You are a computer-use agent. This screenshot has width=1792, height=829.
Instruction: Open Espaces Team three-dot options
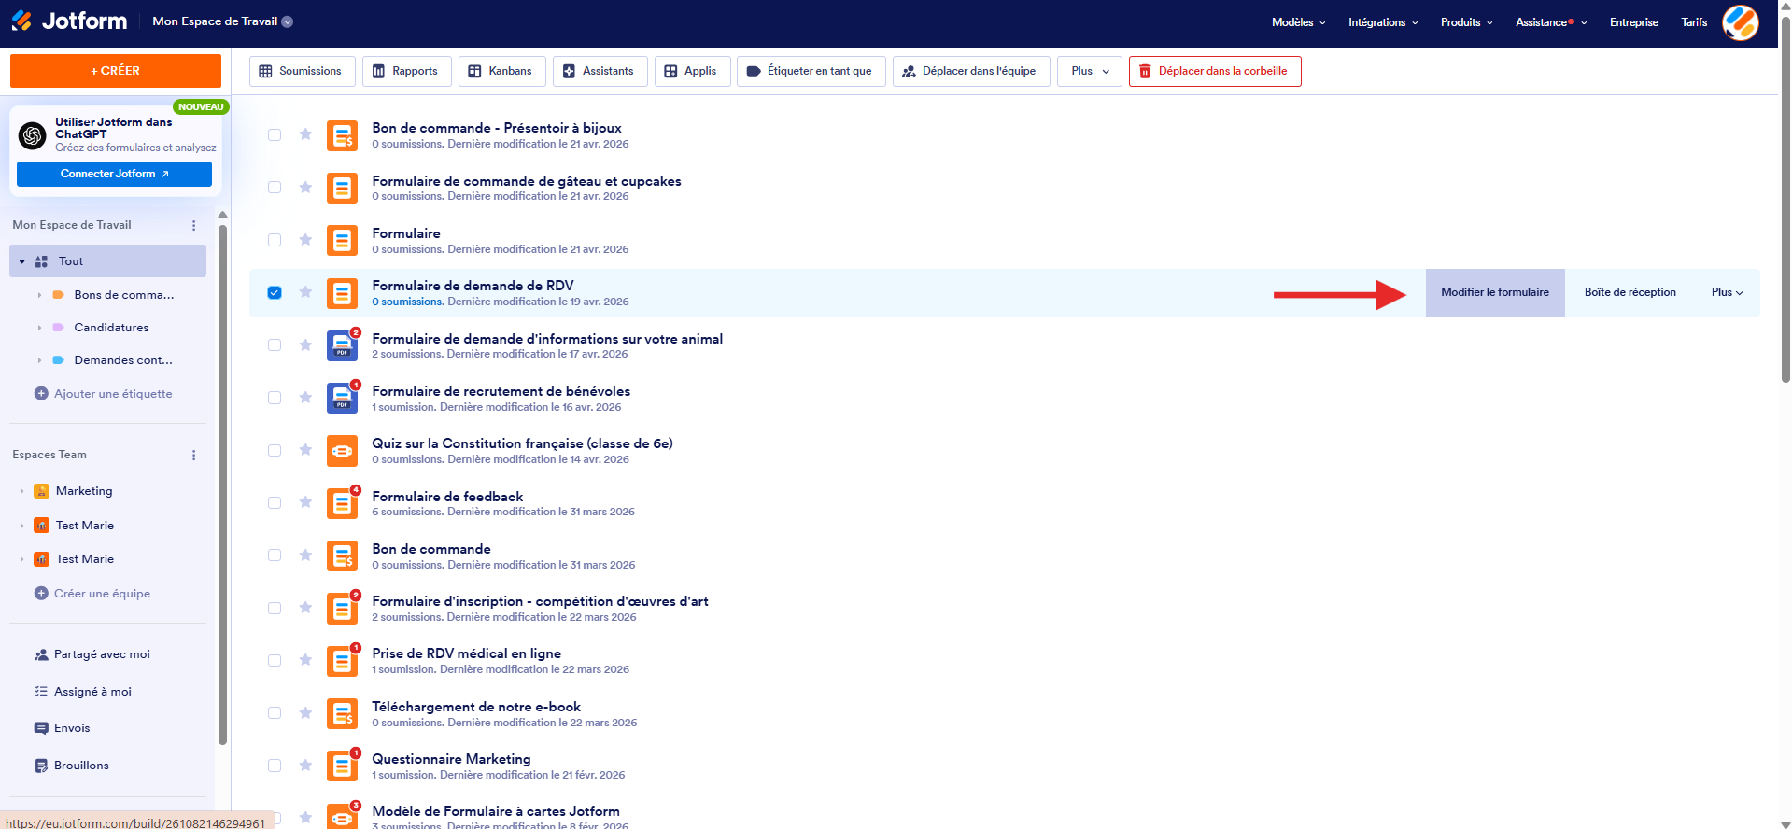pyautogui.click(x=194, y=455)
